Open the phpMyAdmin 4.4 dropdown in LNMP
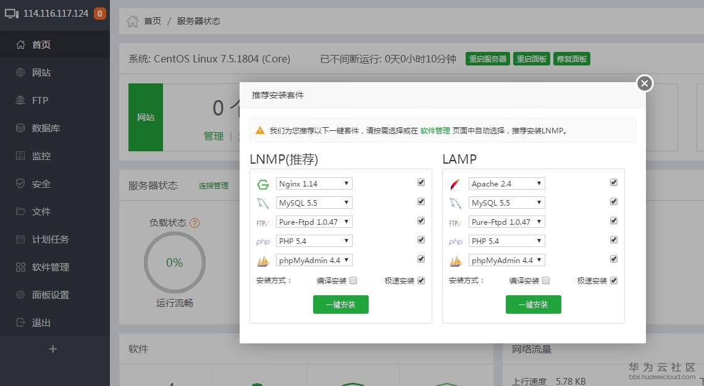Viewport: 704px width, 386px height. [314, 261]
